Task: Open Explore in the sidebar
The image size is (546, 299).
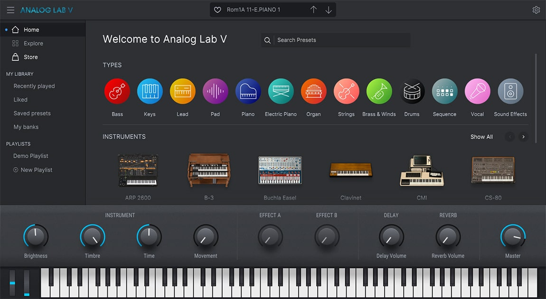Action: (x=33, y=43)
